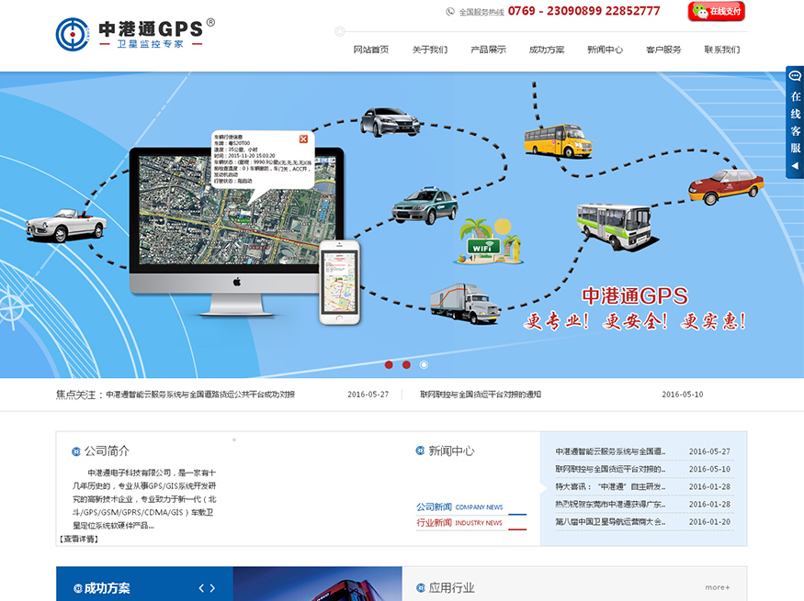Select 新闻中心 in the top navigation
The image size is (804, 601).
coord(605,50)
